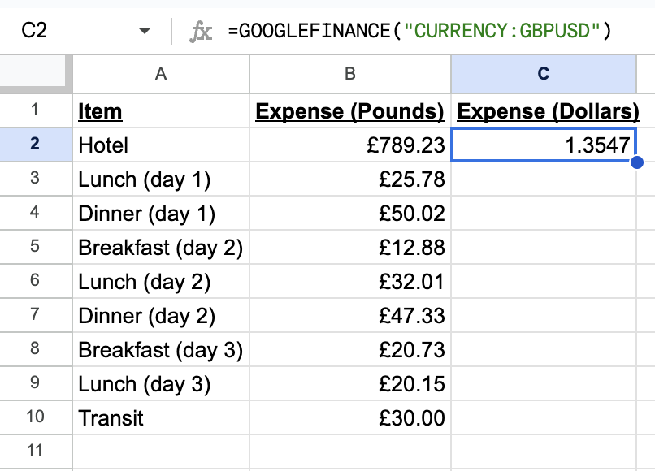655x471 pixels.
Task: Select column C header
Action: pos(544,74)
